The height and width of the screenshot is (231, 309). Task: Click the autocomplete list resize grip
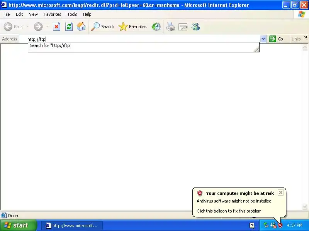click(256, 50)
